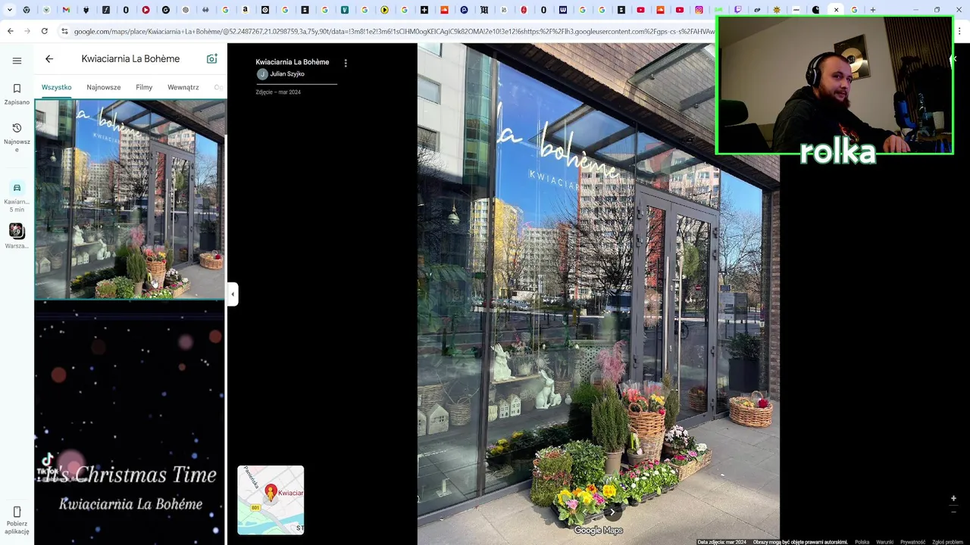970x545 pixels.
Task: Select the Najnowsze photos tab
Action: [104, 87]
